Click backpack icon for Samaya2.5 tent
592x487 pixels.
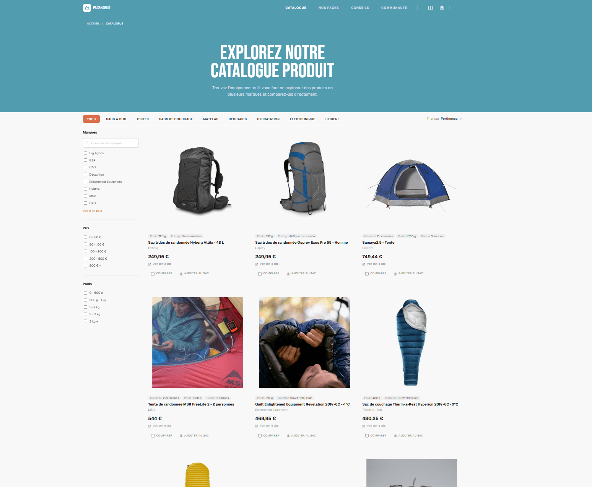point(395,274)
